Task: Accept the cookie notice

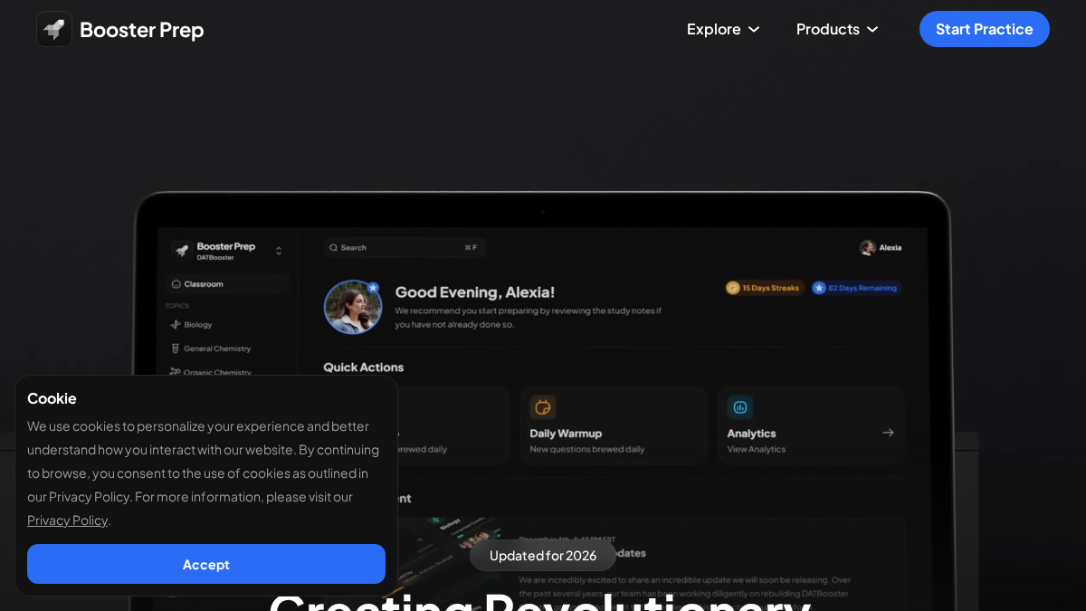Action: click(206, 564)
